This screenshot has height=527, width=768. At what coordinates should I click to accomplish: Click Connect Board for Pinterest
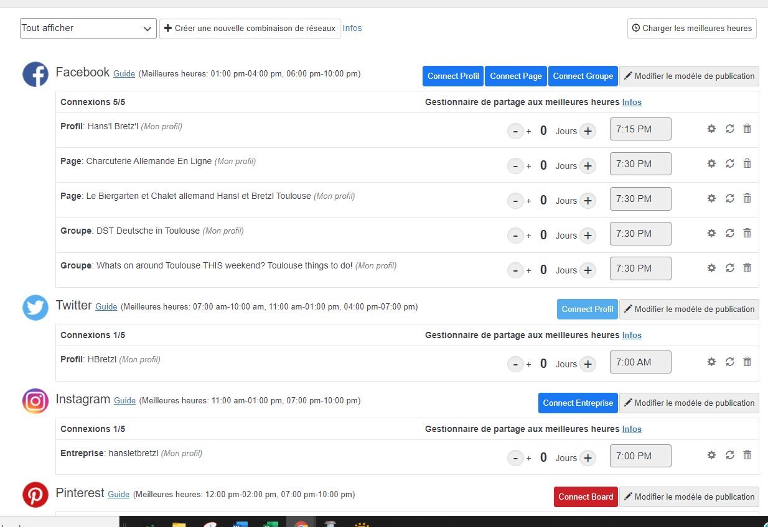(585, 497)
